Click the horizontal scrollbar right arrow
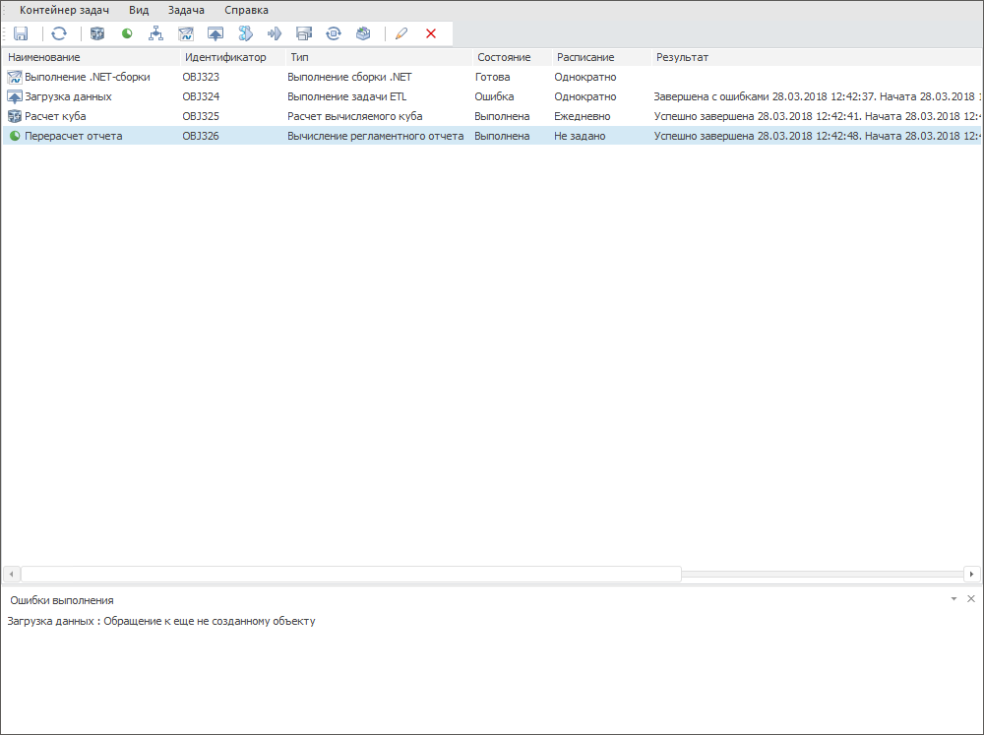Screen dimensions: 984x735 point(971,574)
